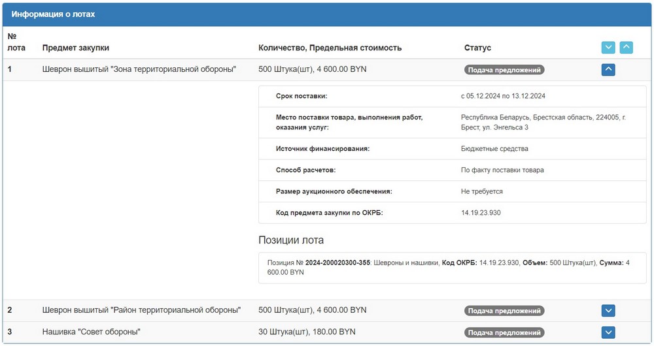Expand lot 3 "Совет обороны" details
The height and width of the screenshot is (346, 654).
click(608, 332)
